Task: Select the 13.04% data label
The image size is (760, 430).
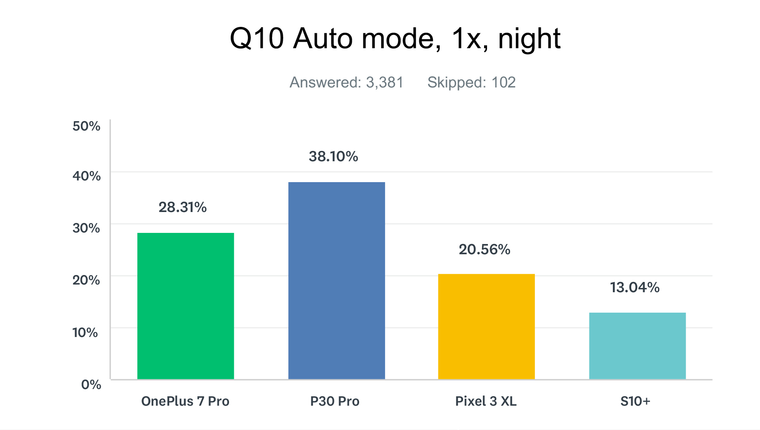Action: tap(635, 288)
